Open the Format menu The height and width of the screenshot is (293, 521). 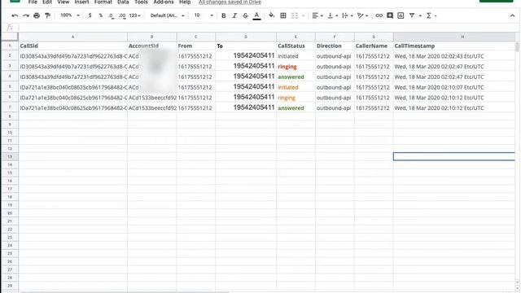pyautogui.click(x=103, y=2)
